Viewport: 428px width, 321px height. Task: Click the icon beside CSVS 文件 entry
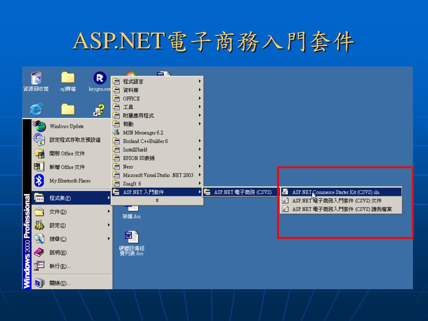pyautogui.click(x=285, y=200)
